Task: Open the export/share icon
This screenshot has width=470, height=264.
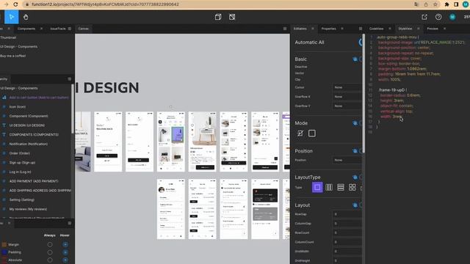Action: pyautogui.click(x=424, y=17)
